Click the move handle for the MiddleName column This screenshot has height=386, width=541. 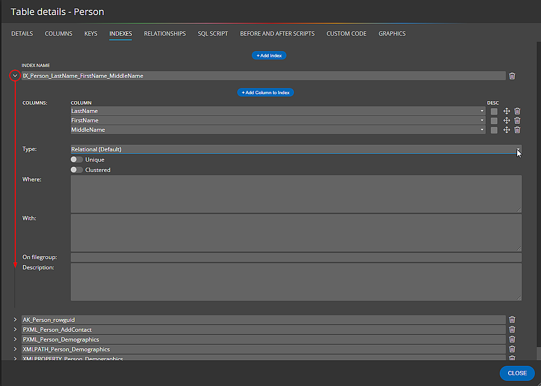point(506,129)
